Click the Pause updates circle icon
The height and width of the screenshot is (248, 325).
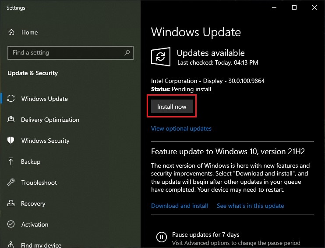click(x=162, y=237)
